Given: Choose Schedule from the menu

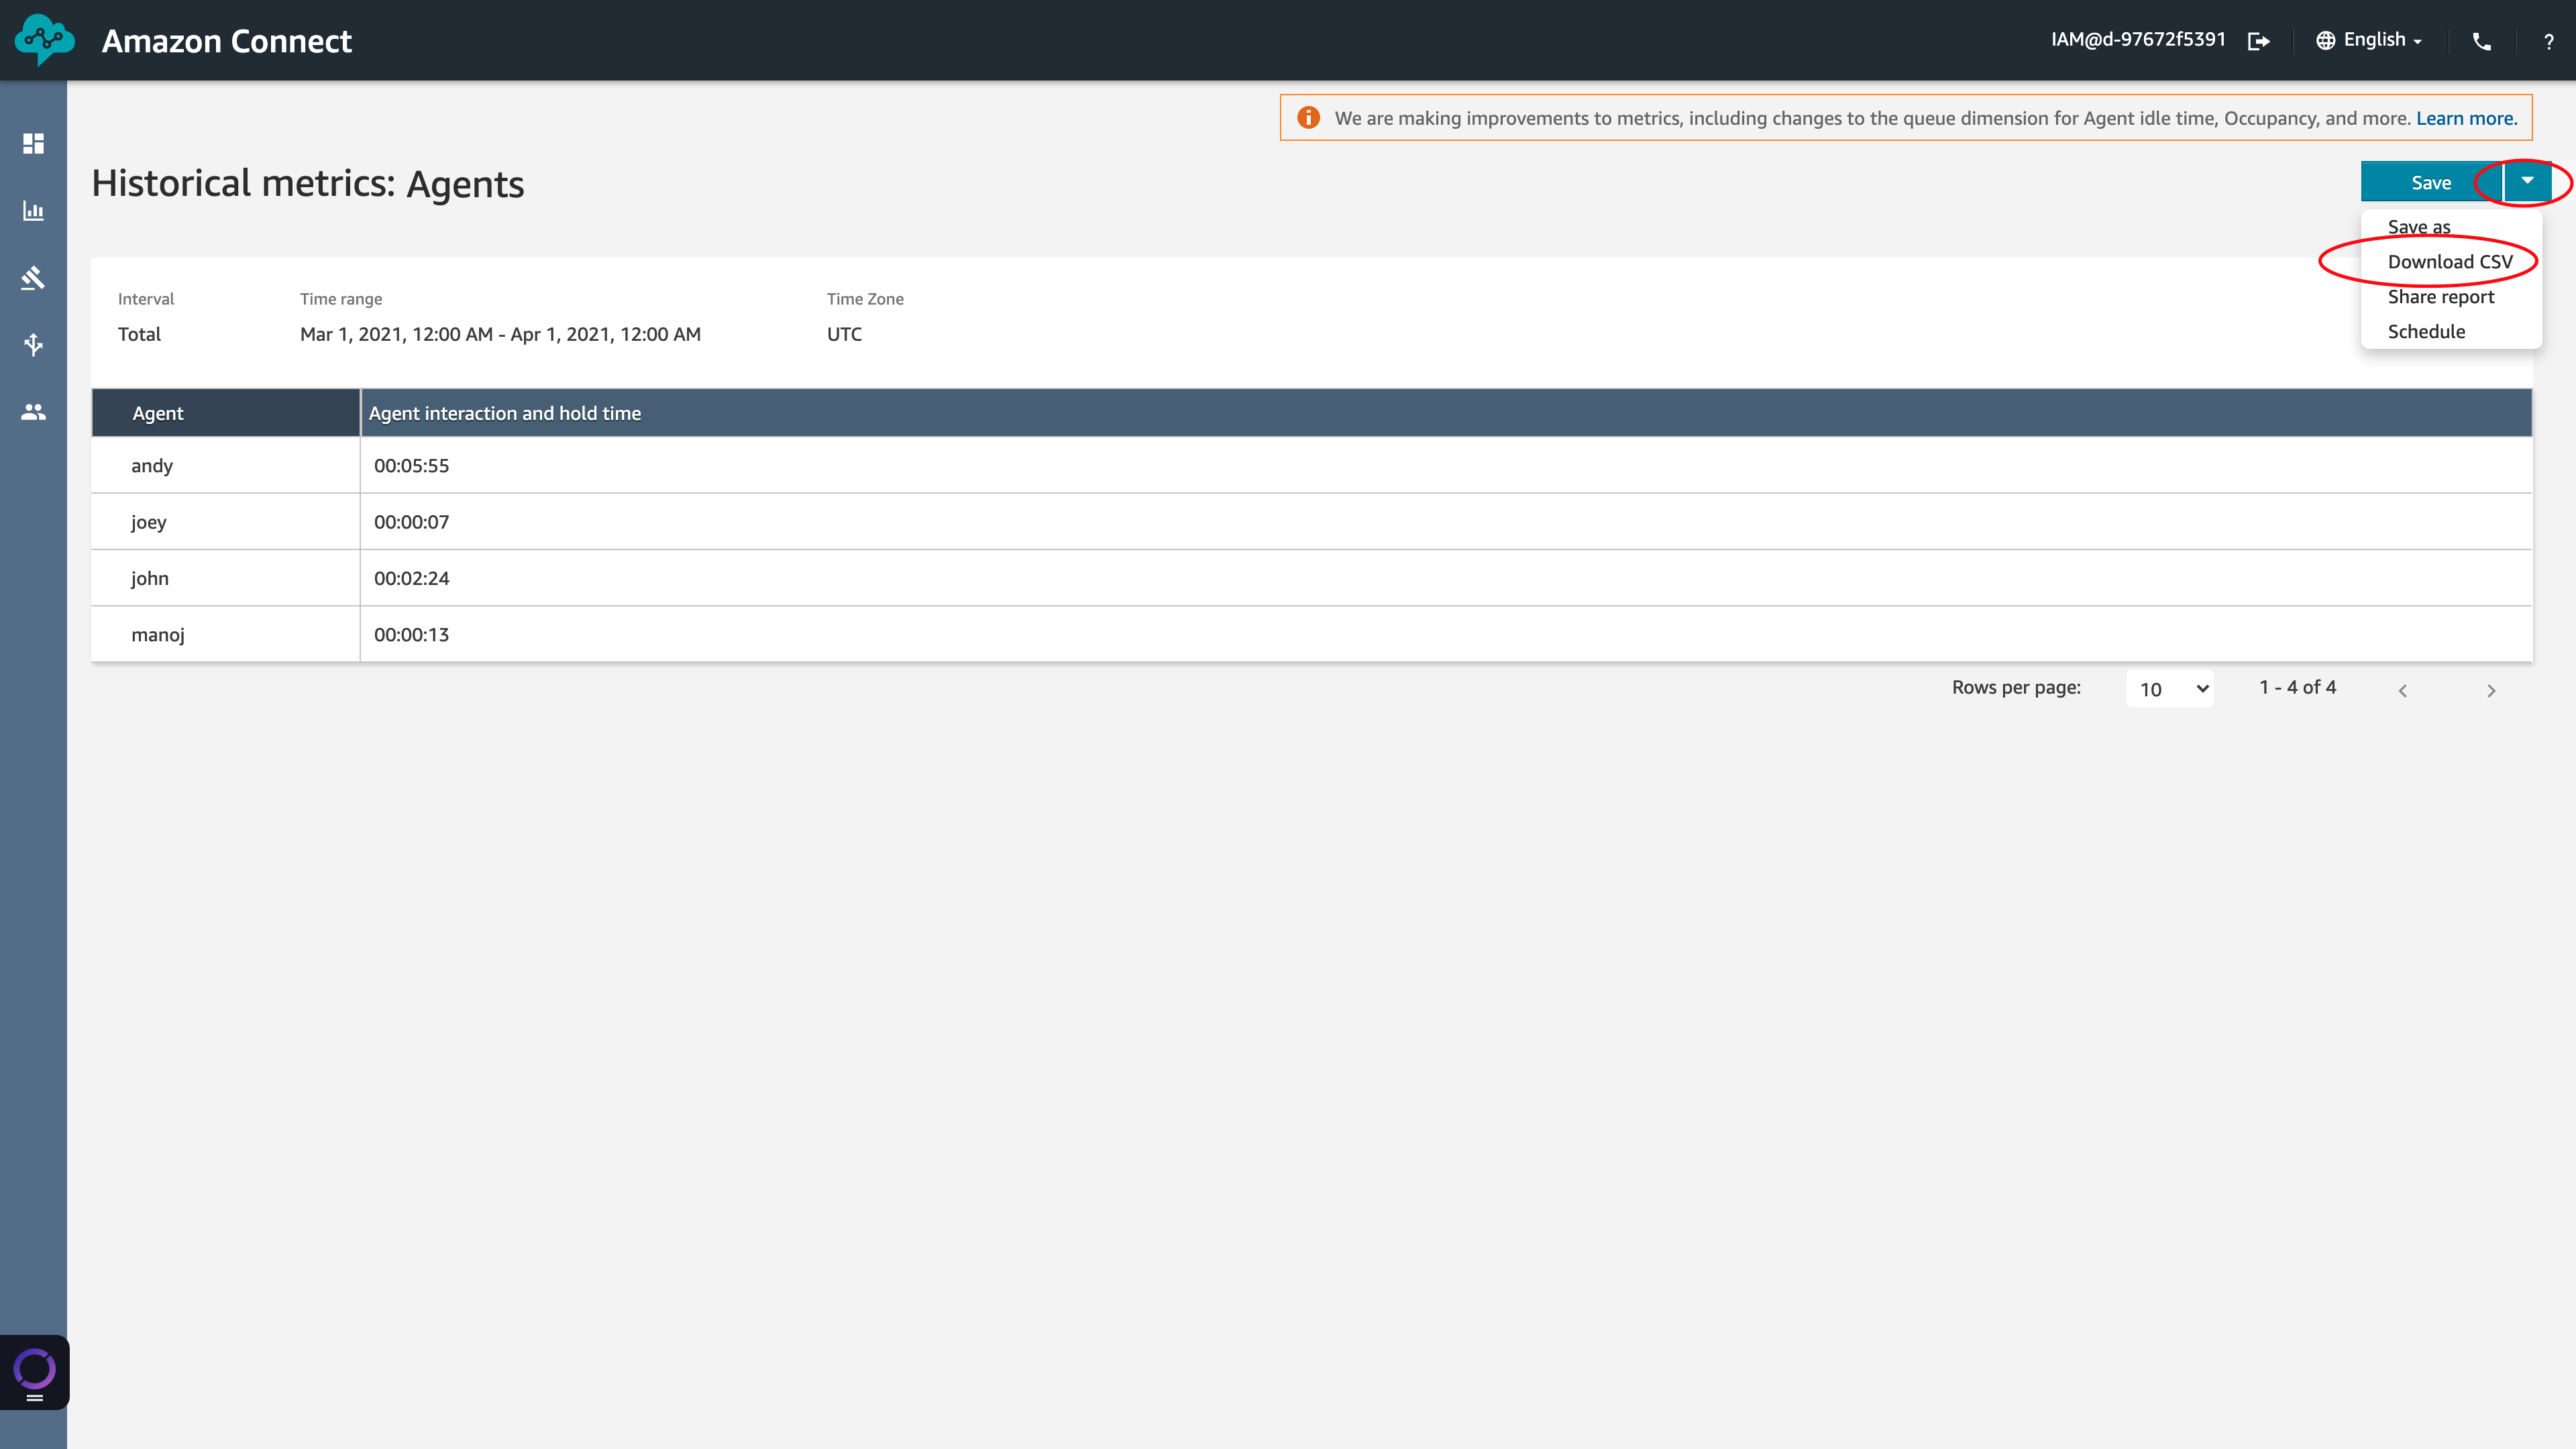Looking at the screenshot, I should coord(2426,332).
